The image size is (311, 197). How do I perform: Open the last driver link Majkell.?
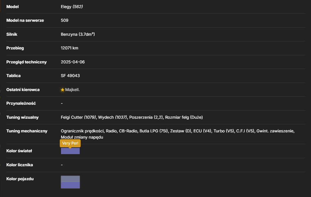[x=73, y=90]
